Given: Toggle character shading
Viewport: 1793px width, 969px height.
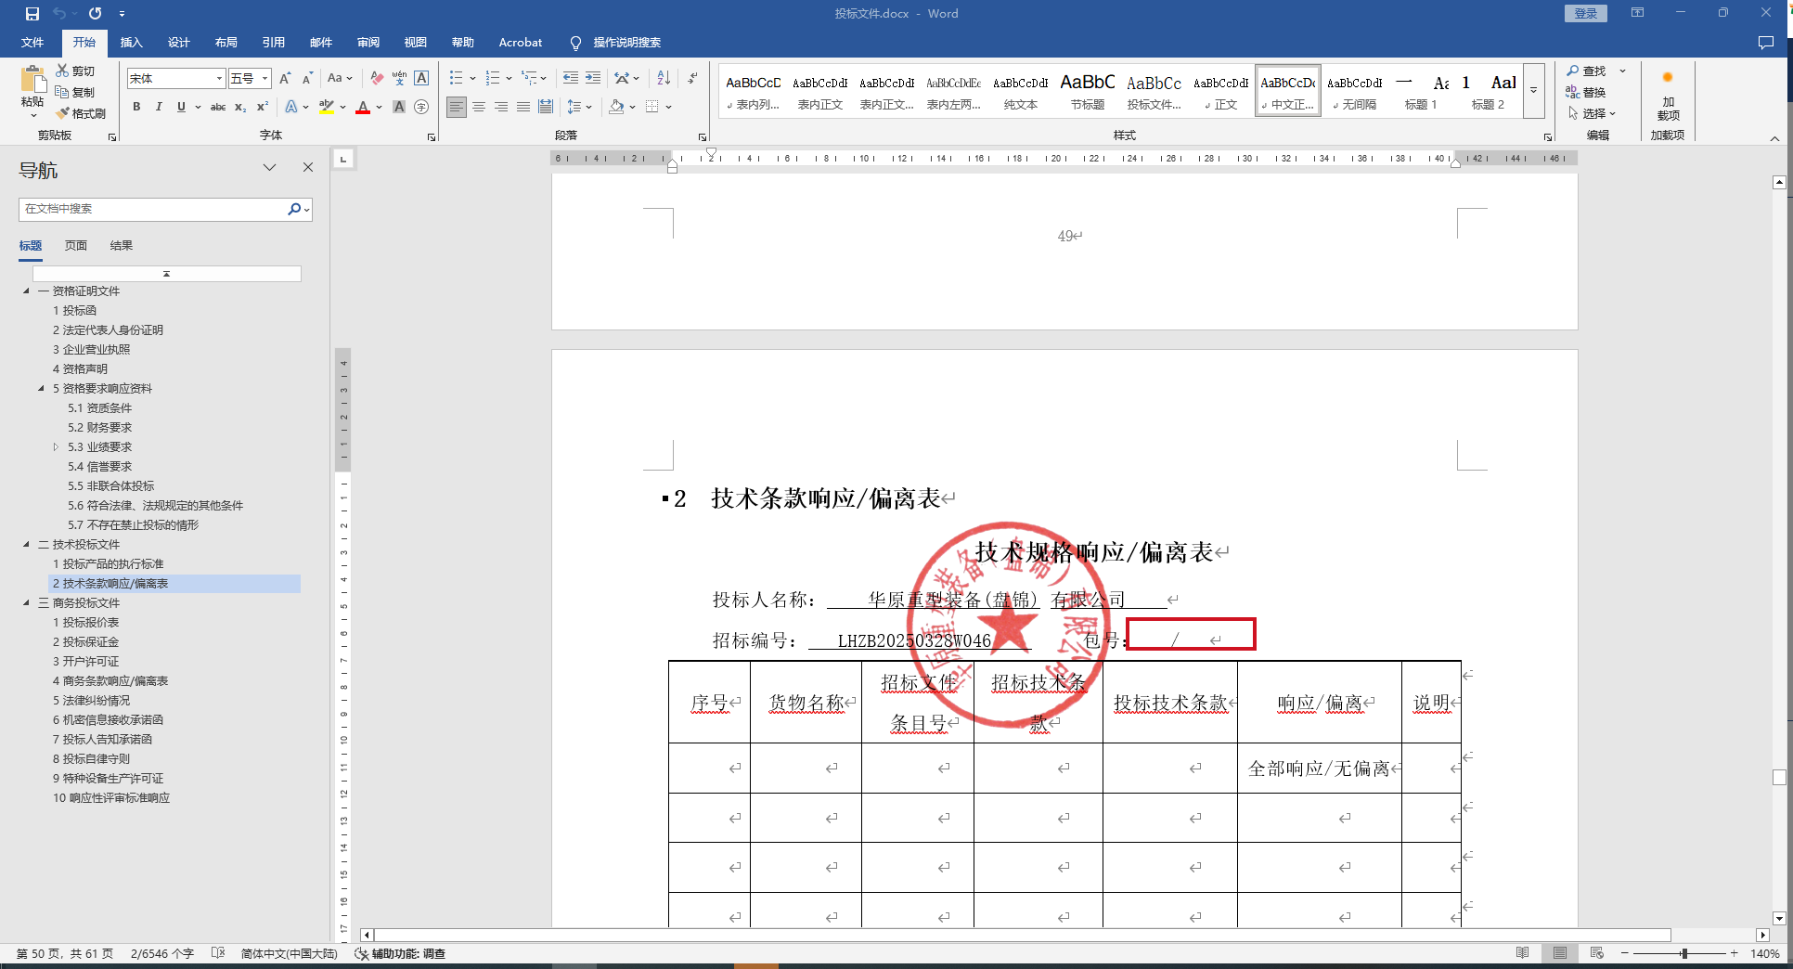Looking at the screenshot, I should (x=399, y=107).
